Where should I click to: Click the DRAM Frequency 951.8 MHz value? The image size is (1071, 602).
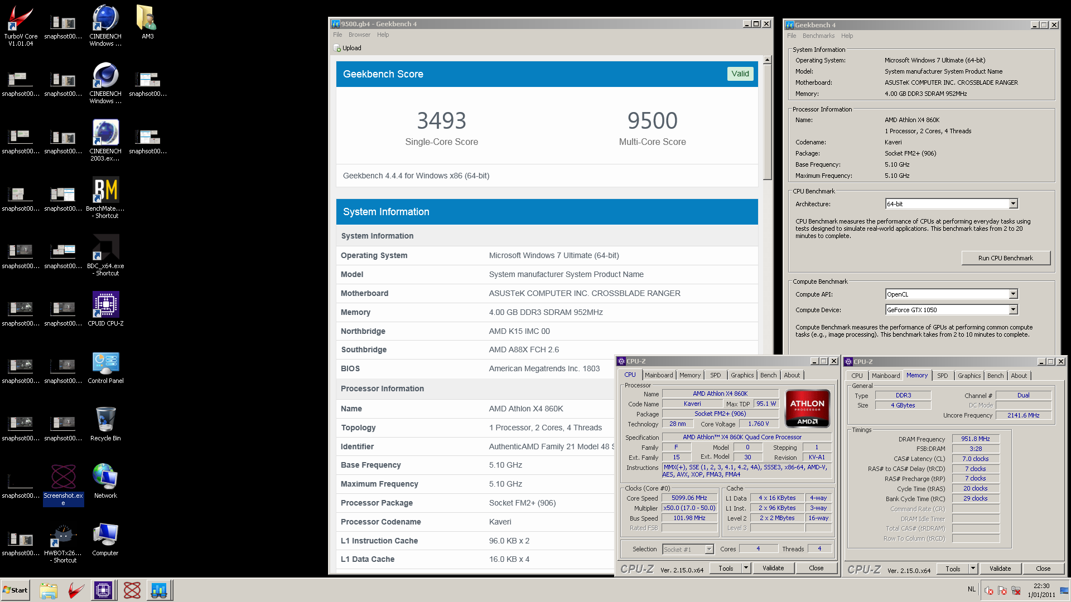[x=976, y=439]
